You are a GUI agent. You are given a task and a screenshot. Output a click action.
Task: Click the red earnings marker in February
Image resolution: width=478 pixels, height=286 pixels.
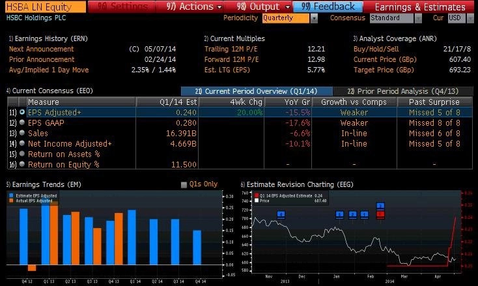tap(380, 214)
